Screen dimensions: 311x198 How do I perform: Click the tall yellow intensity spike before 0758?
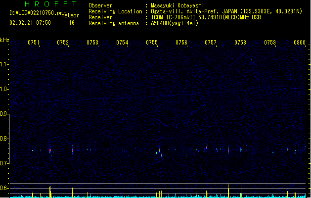[228, 191]
